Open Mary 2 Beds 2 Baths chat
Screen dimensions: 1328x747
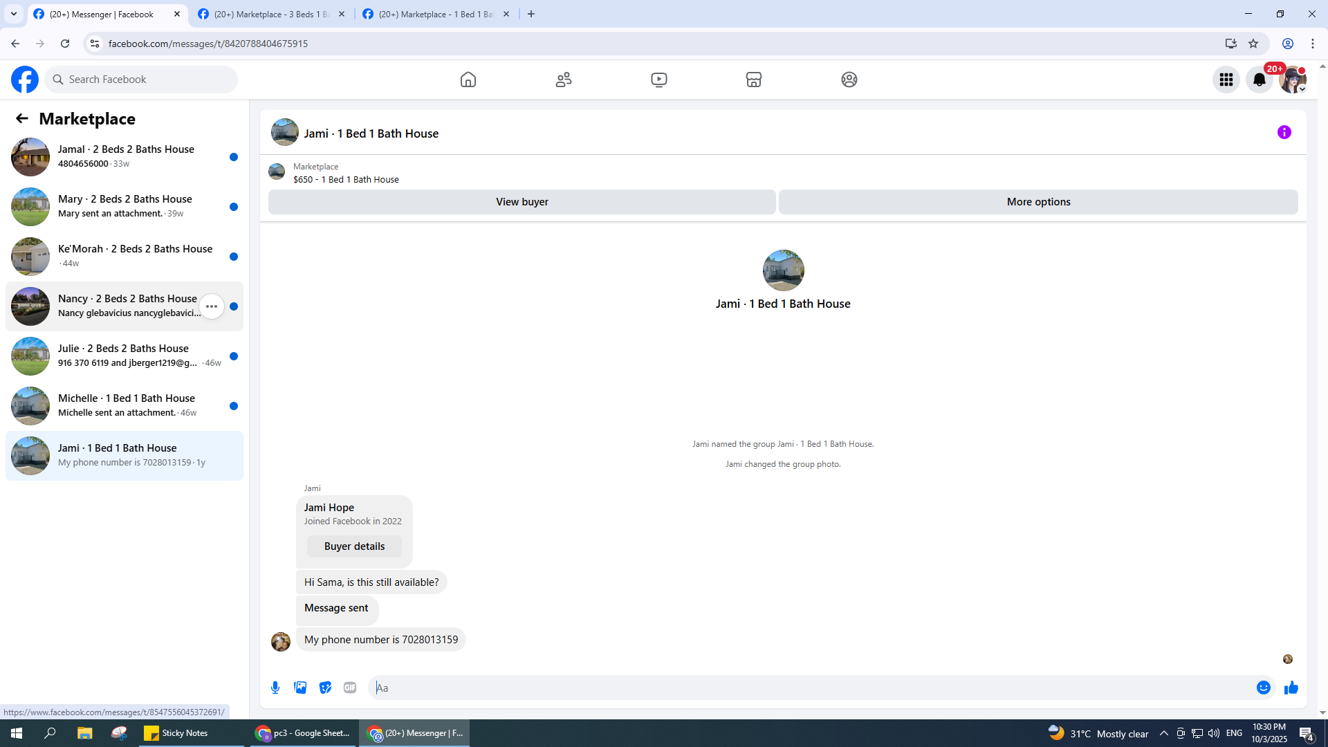tap(124, 207)
